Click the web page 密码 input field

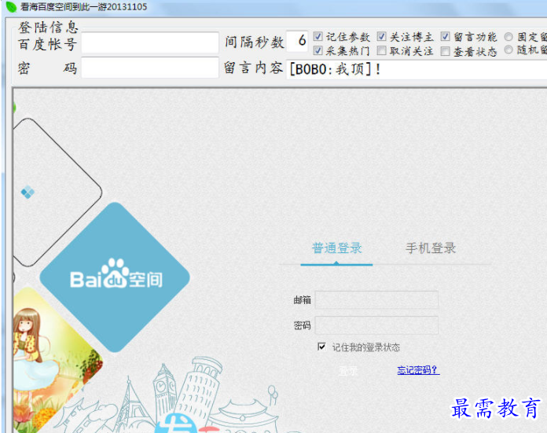click(x=376, y=325)
